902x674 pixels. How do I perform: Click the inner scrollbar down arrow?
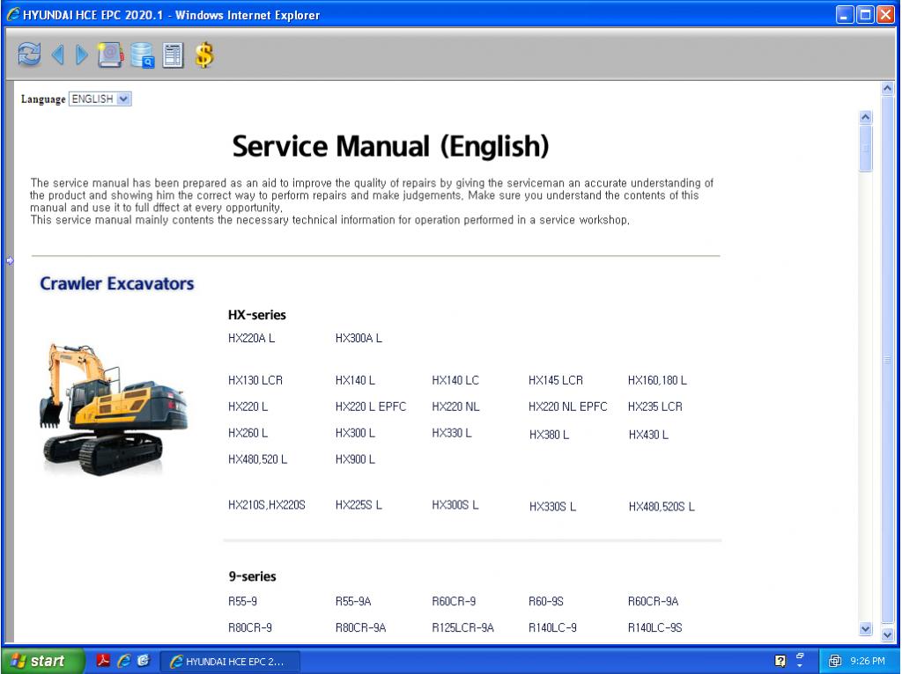866,628
